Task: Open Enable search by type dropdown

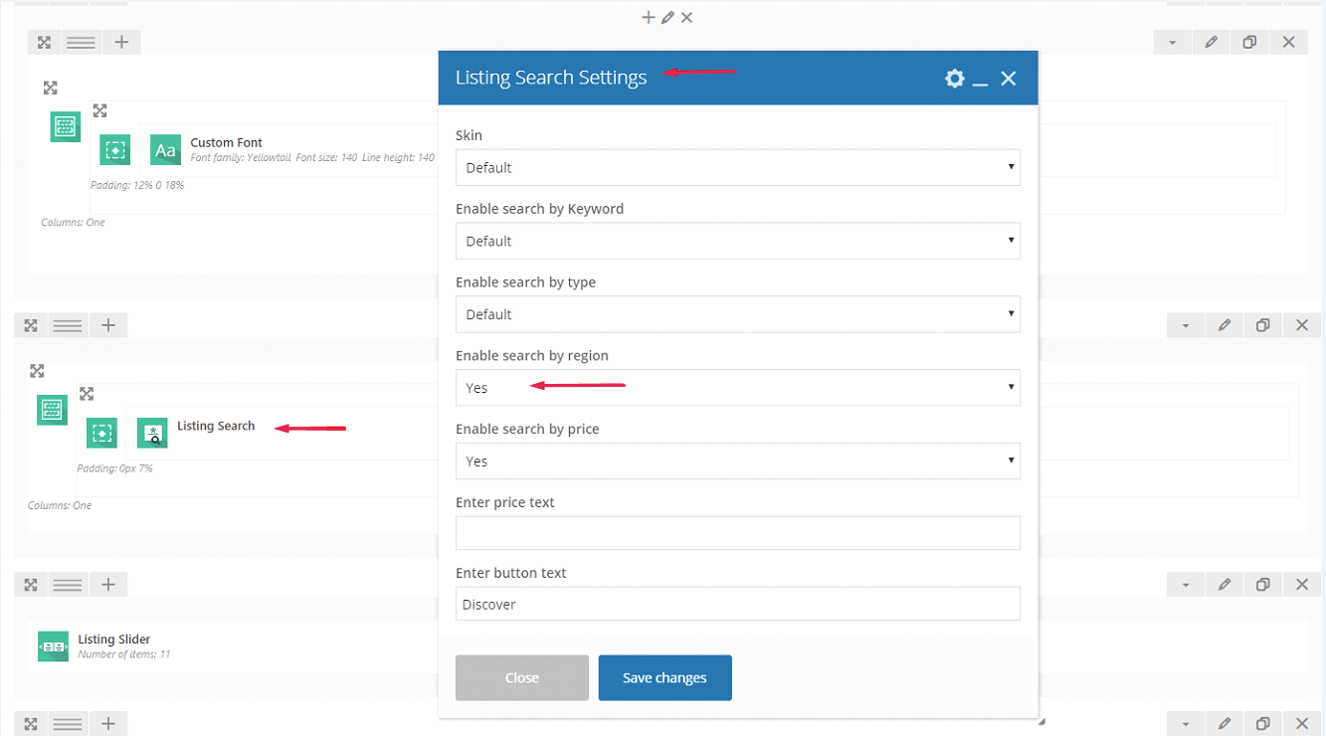Action: (x=737, y=314)
